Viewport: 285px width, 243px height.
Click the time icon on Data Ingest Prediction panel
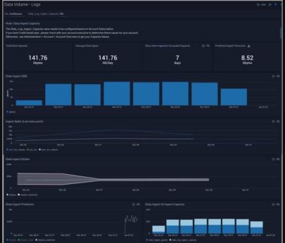(x=134, y=204)
